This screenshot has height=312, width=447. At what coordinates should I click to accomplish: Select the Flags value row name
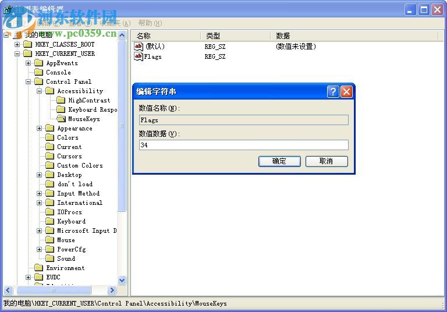point(153,56)
